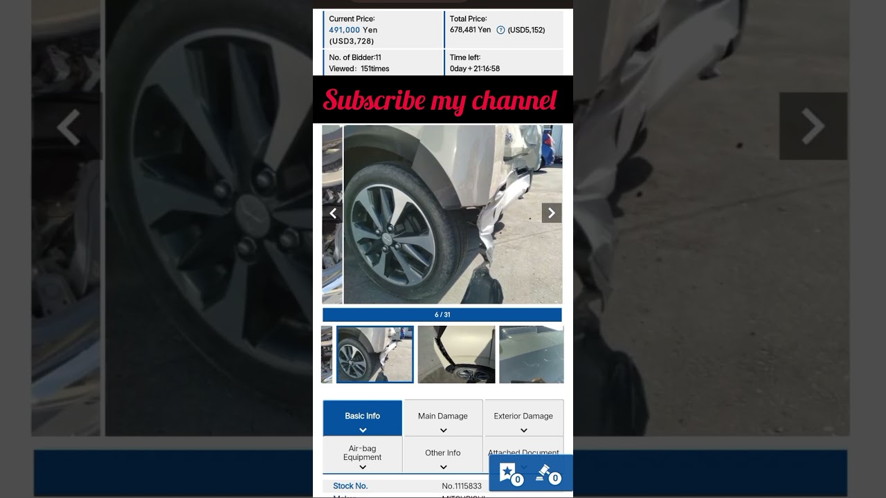The height and width of the screenshot is (498, 886).
Task: Click the 6 / 31 photo counter bar
Action: point(442,315)
